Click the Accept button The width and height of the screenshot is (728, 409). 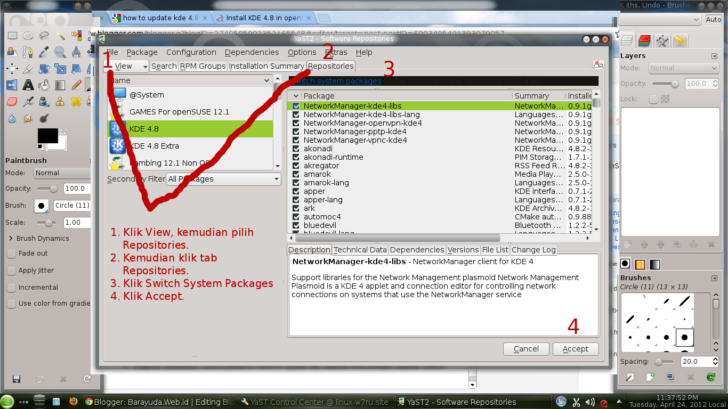pos(576,349)
